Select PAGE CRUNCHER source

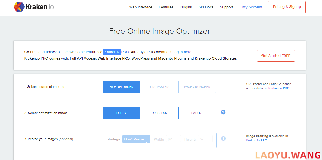[x=197, y=87]
